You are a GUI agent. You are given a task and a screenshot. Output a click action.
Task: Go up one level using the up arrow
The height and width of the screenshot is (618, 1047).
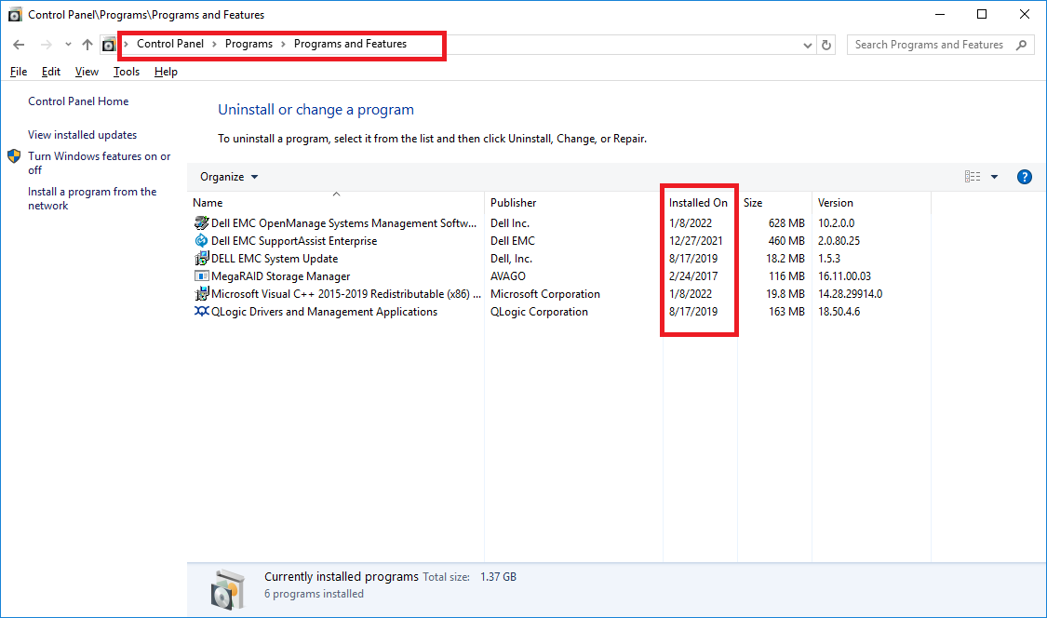(x=87, y=44)
